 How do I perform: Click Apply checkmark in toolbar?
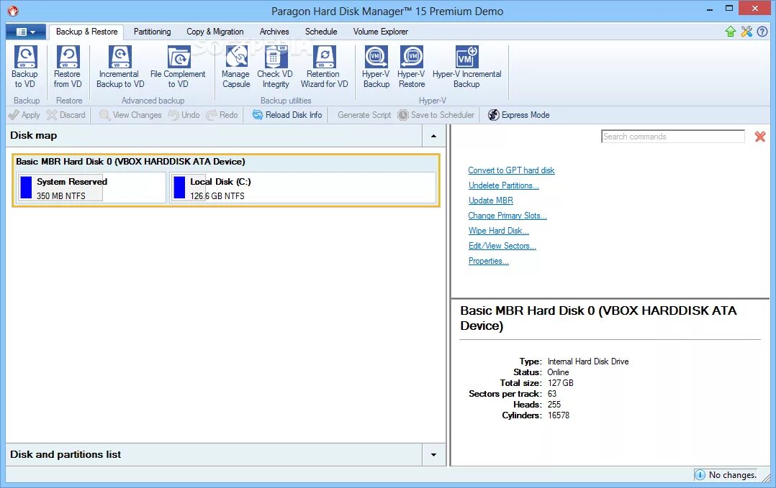point(24,115)
